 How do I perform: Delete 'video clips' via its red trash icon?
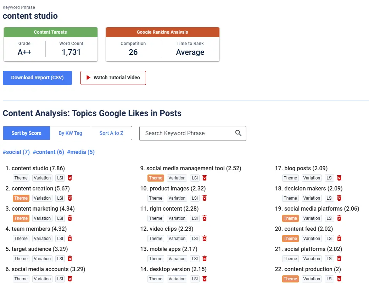[205, 238]
